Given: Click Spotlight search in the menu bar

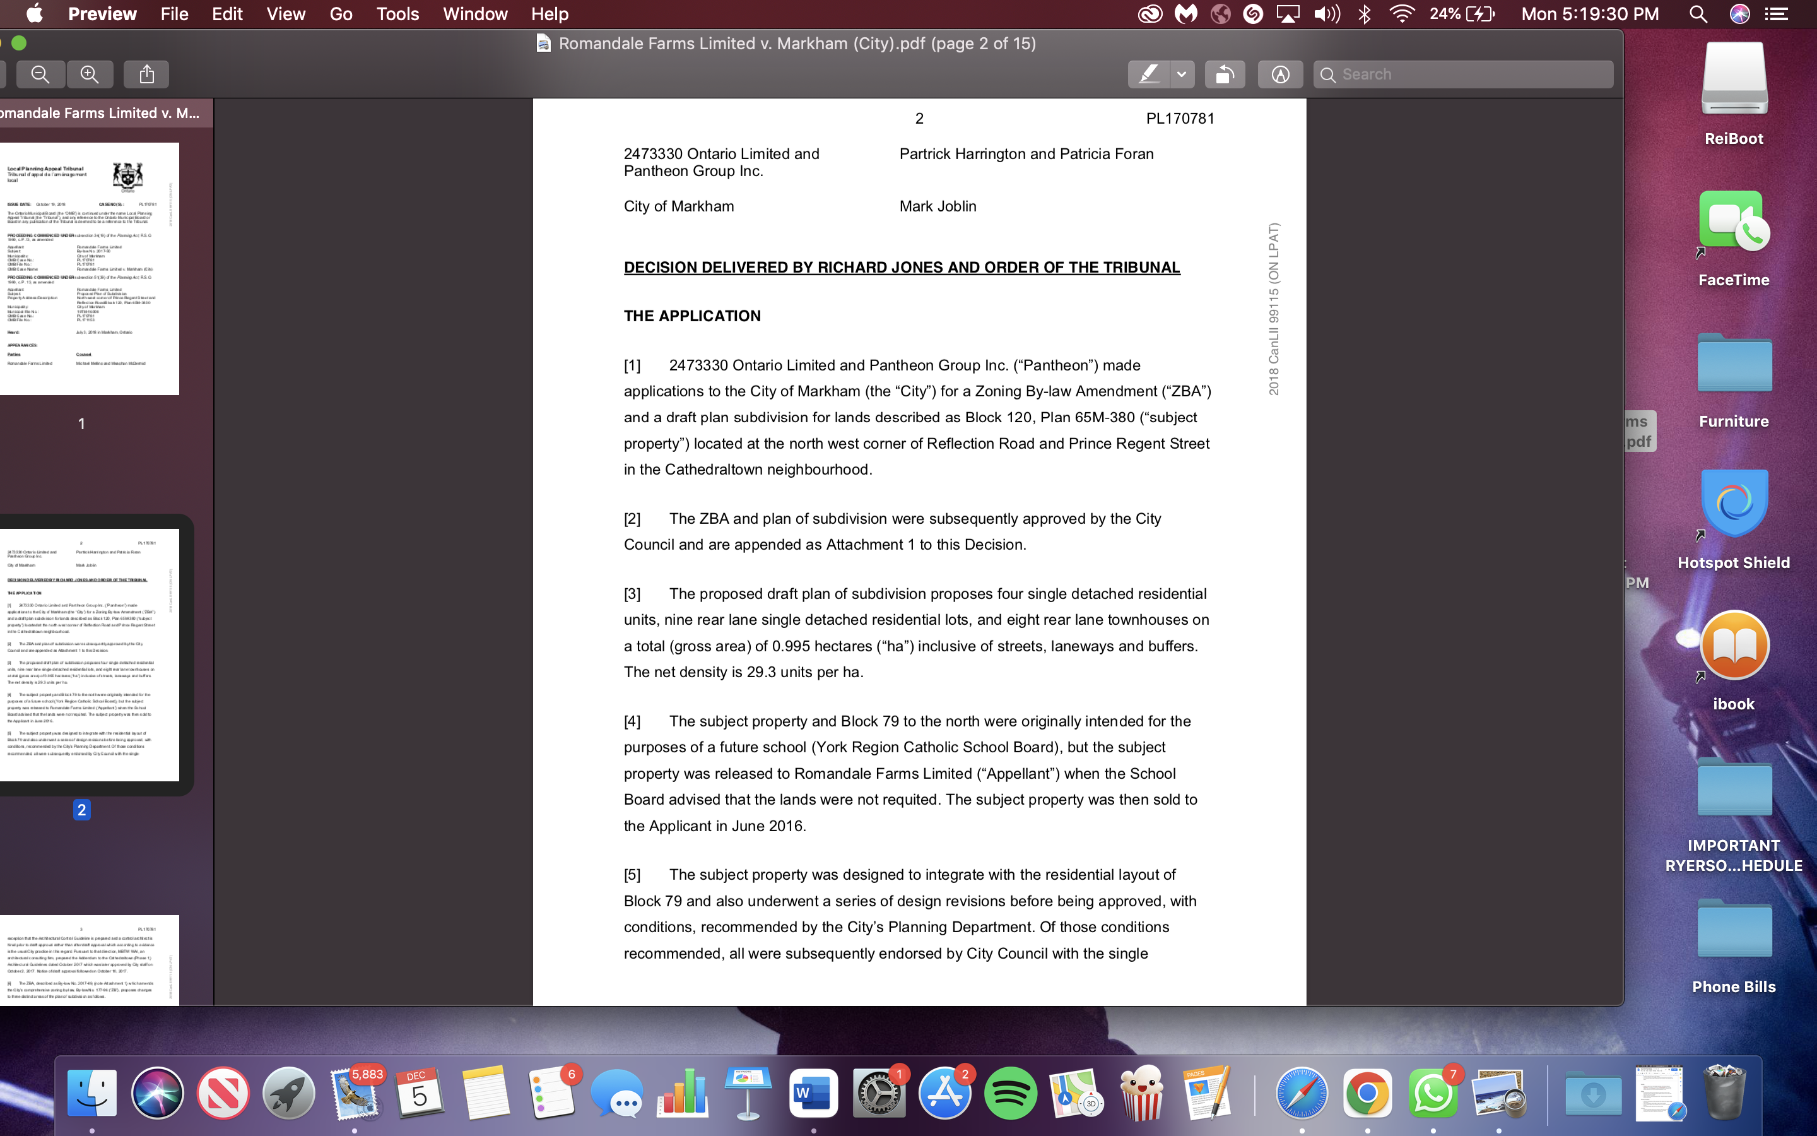Looking at the screenshot, I should click(x=1698, y=13).
